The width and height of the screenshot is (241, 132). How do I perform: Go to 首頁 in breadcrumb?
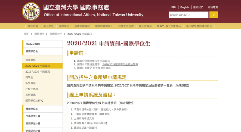[26, 34]
